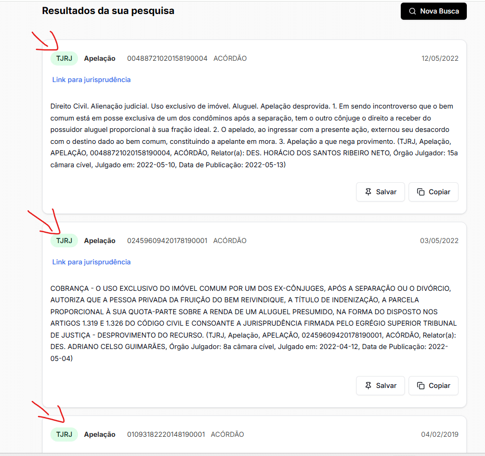Click the date 04/02/2019
The height and width of the screenshot is (456, 485).
pyautogui.click(x=439, y=435)
